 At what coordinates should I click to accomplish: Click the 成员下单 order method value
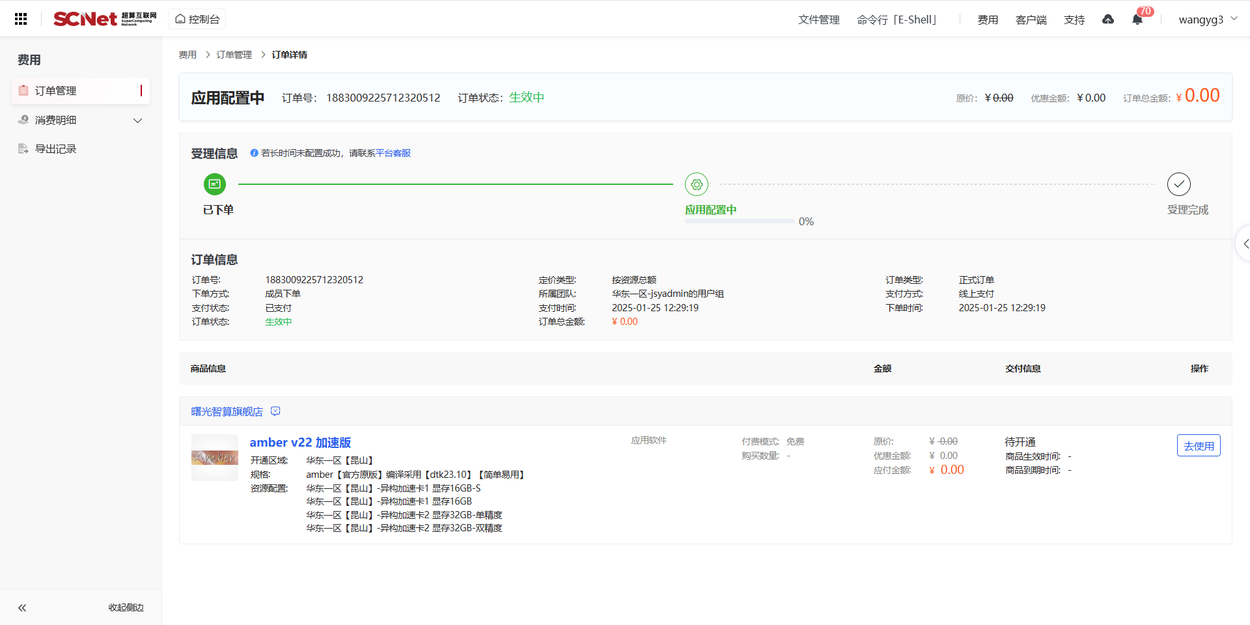pyautogui.click(x=283, y=294)
